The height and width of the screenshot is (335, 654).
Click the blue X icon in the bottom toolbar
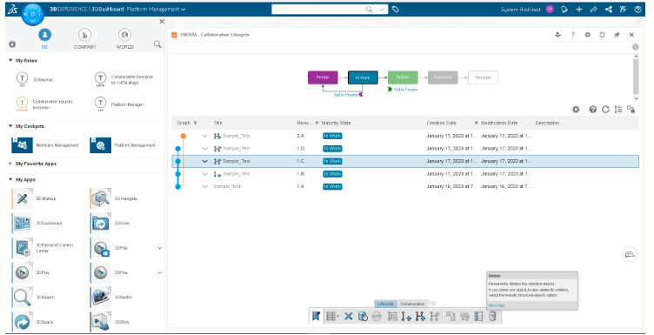(348, 316)
